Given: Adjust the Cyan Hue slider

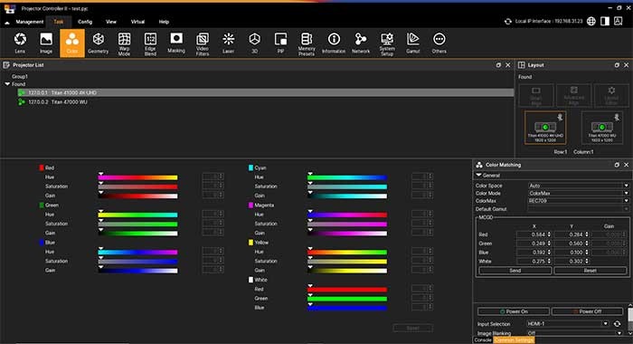Looking at the screenshot, I should pos(347,177).
